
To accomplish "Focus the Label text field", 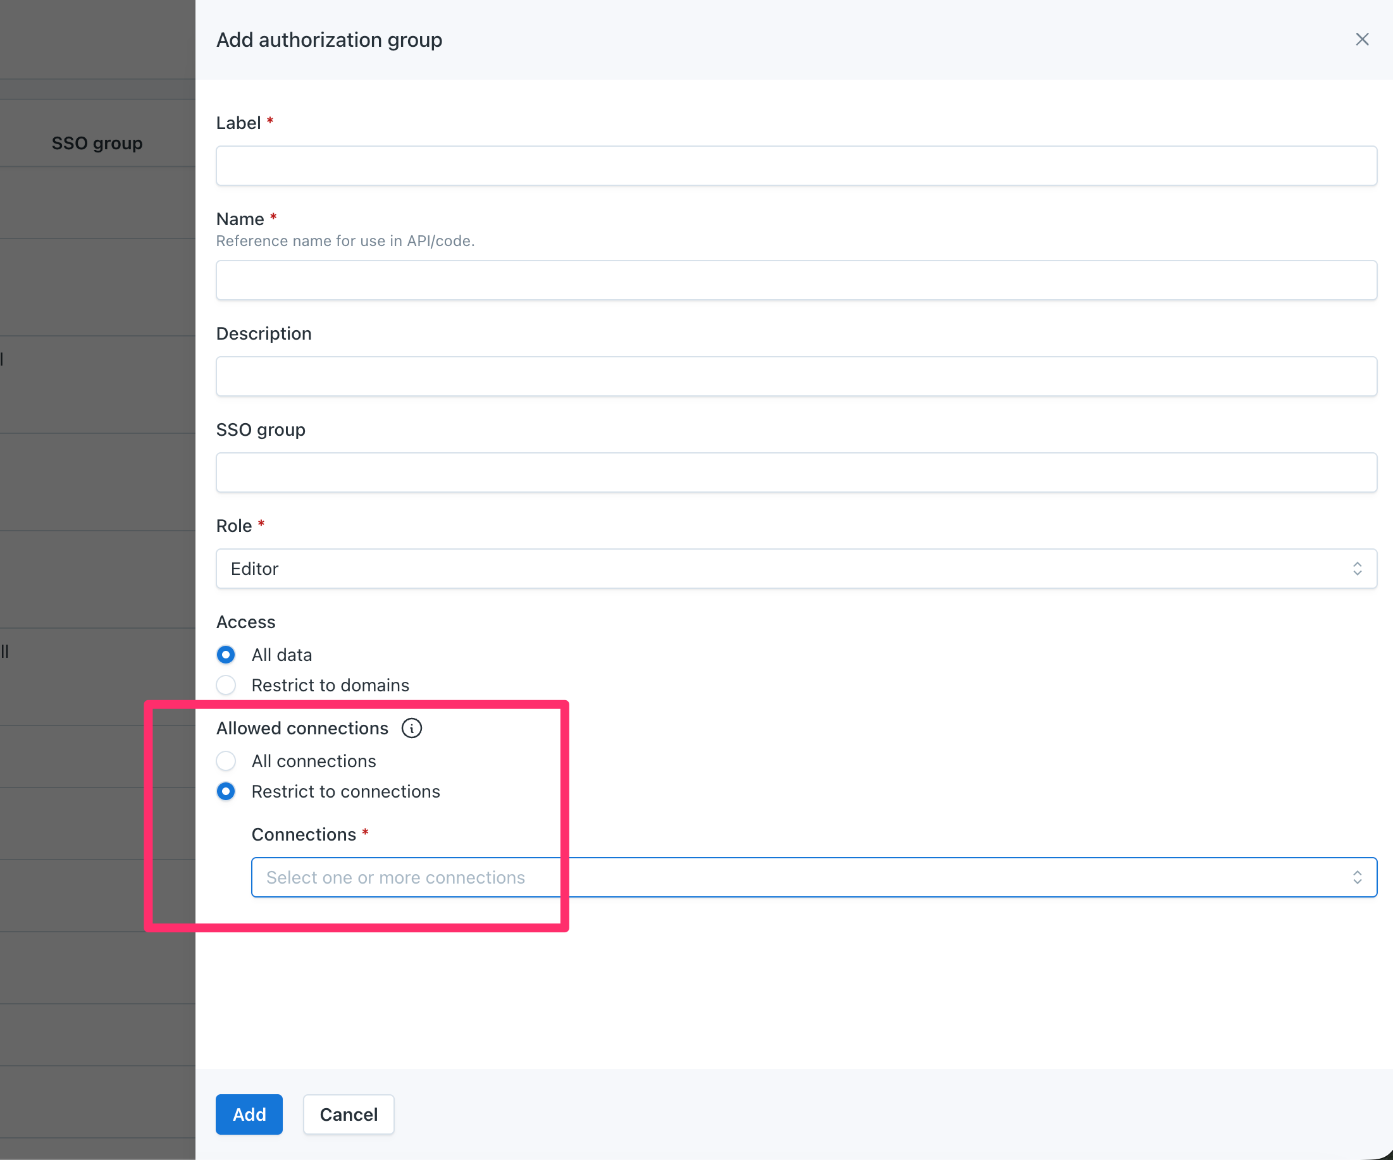I will pyautogui.click(x=796, y=166).
